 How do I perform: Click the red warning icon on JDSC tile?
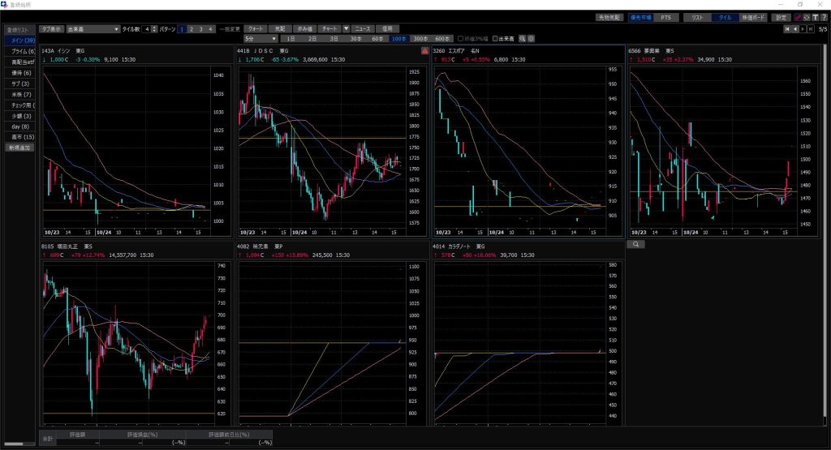(x=424, y=50)
